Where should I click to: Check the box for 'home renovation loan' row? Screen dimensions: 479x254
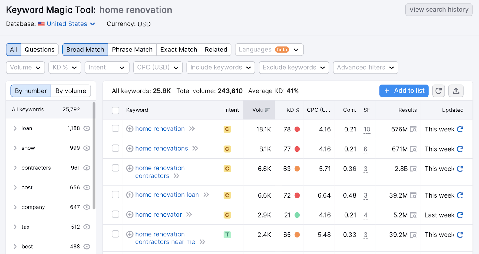(x=115, y=195)
